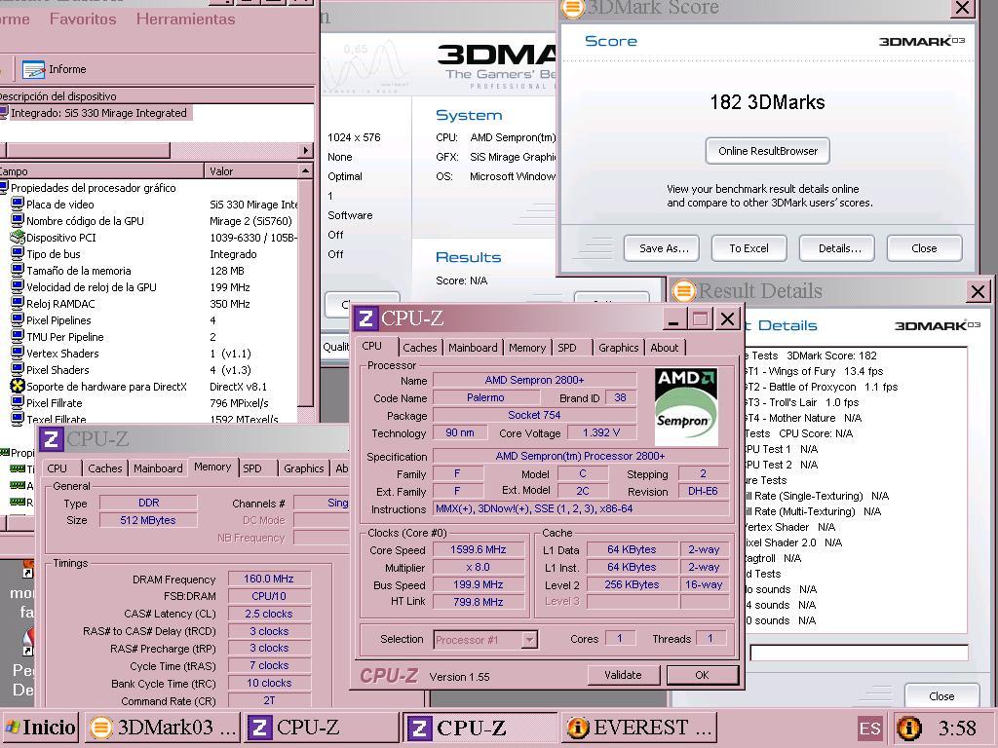This screenshot has height=748, width=998.
Task: Open the Memory tab in front CPU-Z
Action: click(527, 348)
